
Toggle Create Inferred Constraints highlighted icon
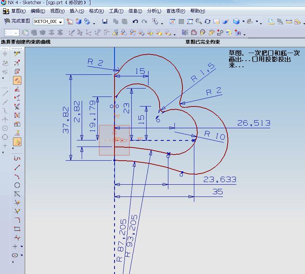coord(17,142)
